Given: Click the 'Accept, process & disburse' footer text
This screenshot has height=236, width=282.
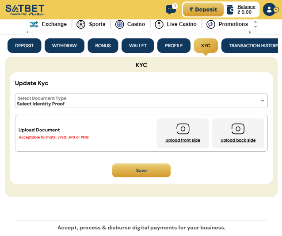Looking at the screenshot, I should pos(141,228).
